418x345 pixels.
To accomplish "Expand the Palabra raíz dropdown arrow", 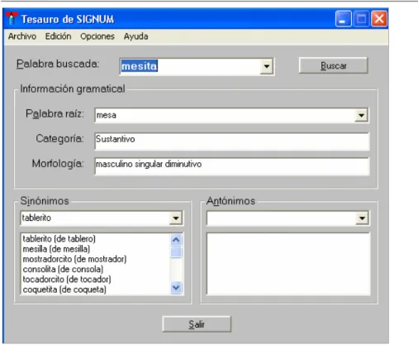I will tap(361, 115).
